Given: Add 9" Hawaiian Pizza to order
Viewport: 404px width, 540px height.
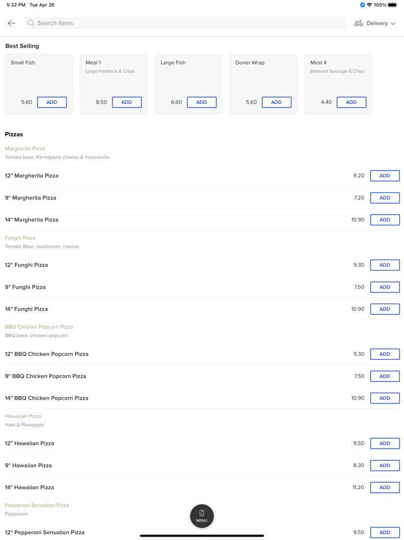Looking at the screenshot, I should tap(385, 465).
